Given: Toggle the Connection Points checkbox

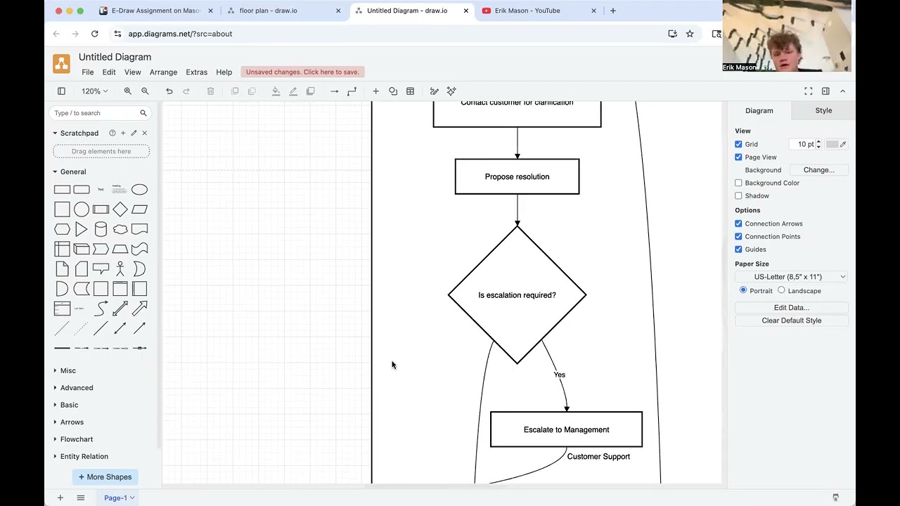Looking at the screenshot, I should (x=738, y=237).
